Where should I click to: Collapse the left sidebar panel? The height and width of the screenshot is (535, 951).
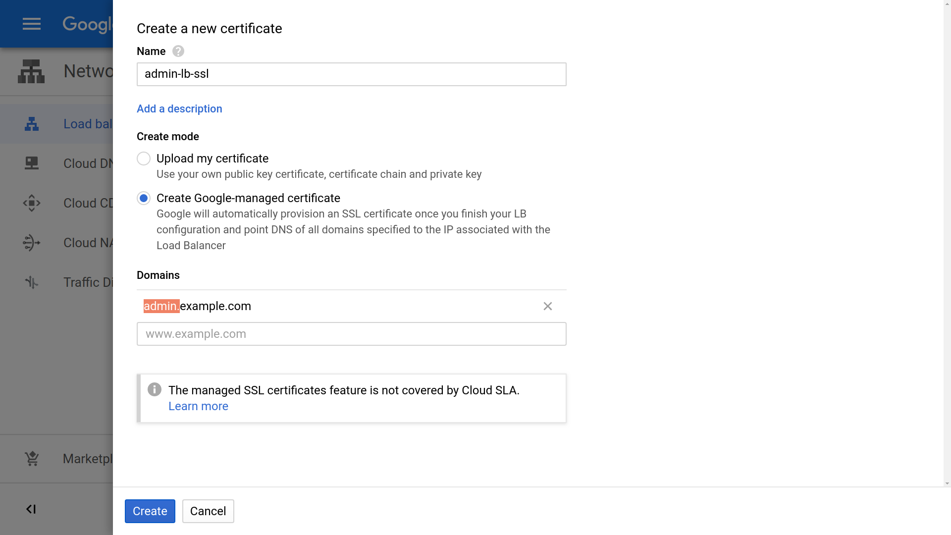[x=31, y=509]
